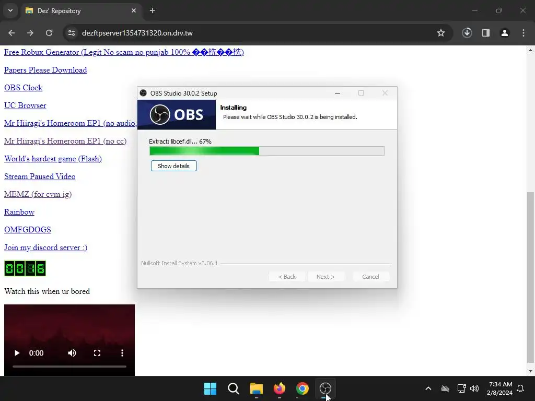This screenshot has width=535, height=401.
Task: Open the Chrome profile avatar icon
Action: (505, 33)
